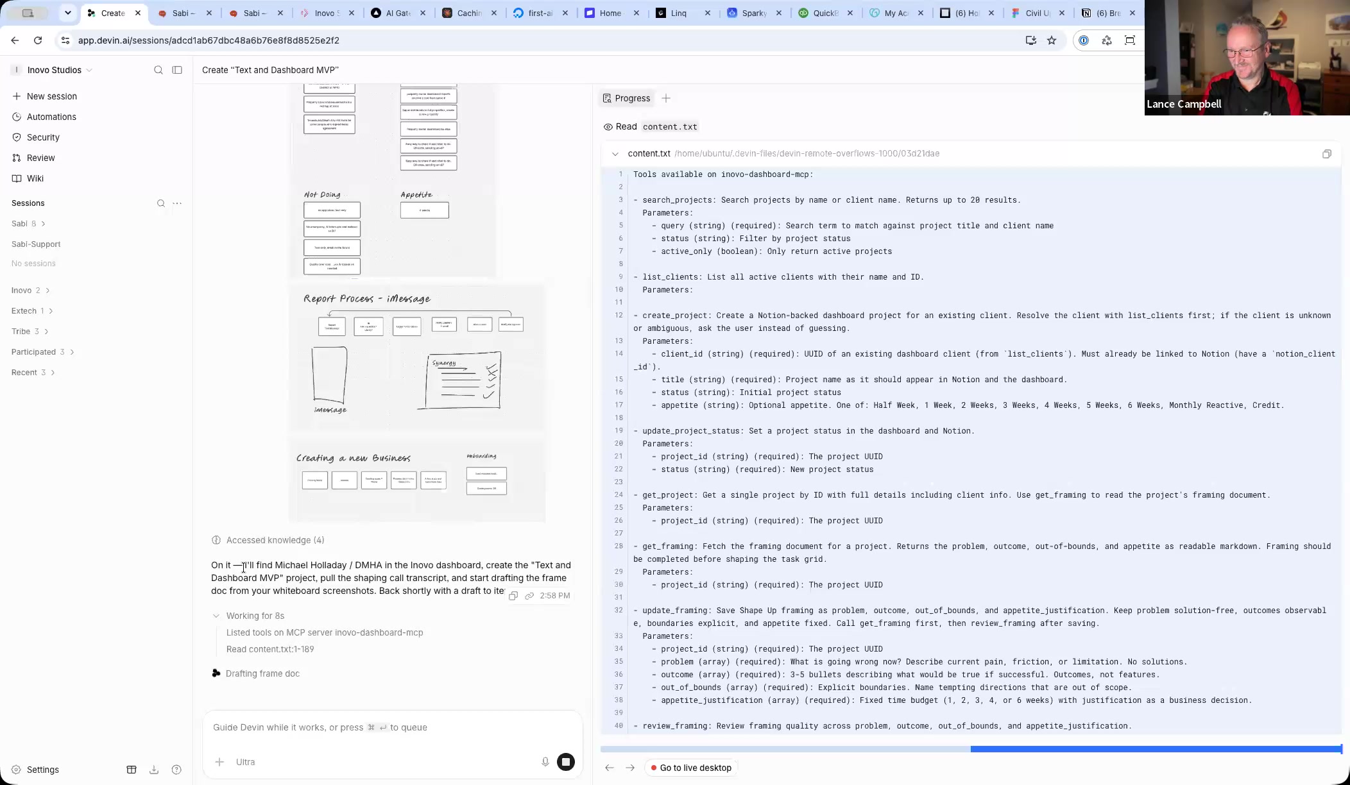Collapse the content.txt file viewer
This screenshot has height=785, width=1350.
pyautogui.click(x=615, y=154)
